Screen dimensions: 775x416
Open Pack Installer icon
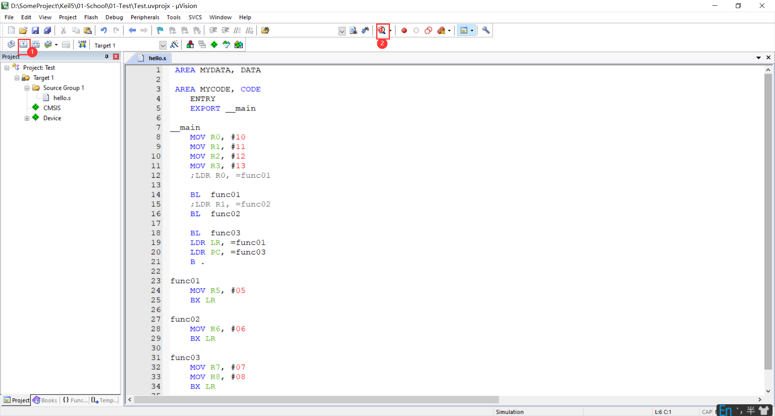click(x=239, y=44)
